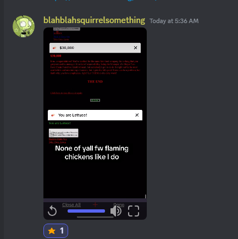Click the thin scrollbar at video's right edge

146,196
